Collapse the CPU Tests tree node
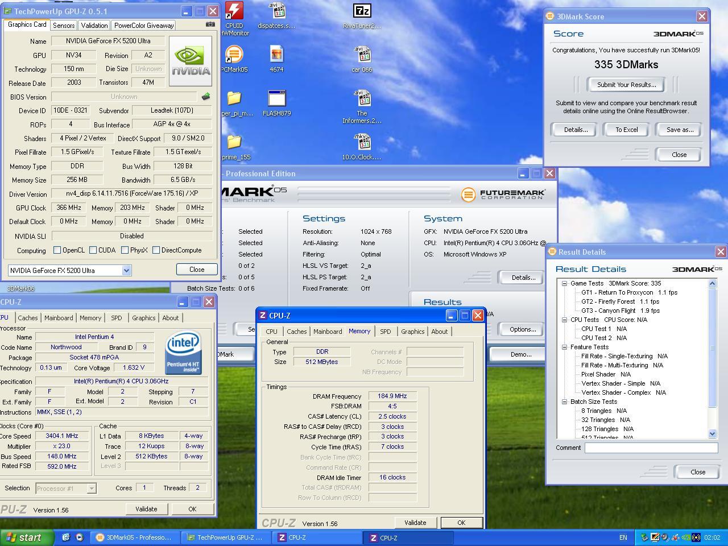The height and width of the screenshot is (546, 728). click(x=564, y=320)
